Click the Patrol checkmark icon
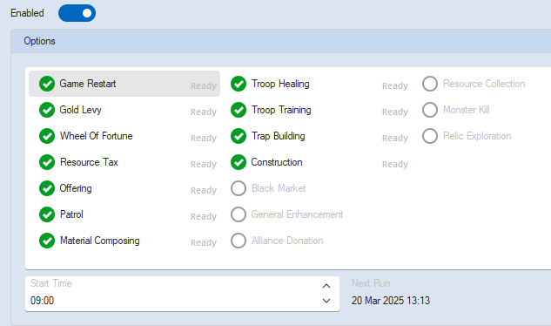Image resolution: width=551 pixels, height=326 pixels. 47,214
